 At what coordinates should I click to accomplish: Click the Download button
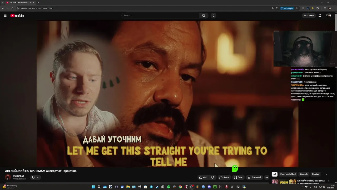(254, 177)
